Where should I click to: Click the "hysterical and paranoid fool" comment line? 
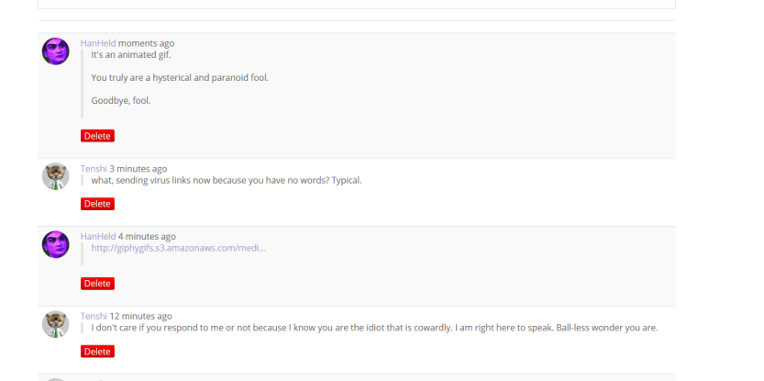coord(180,77)
